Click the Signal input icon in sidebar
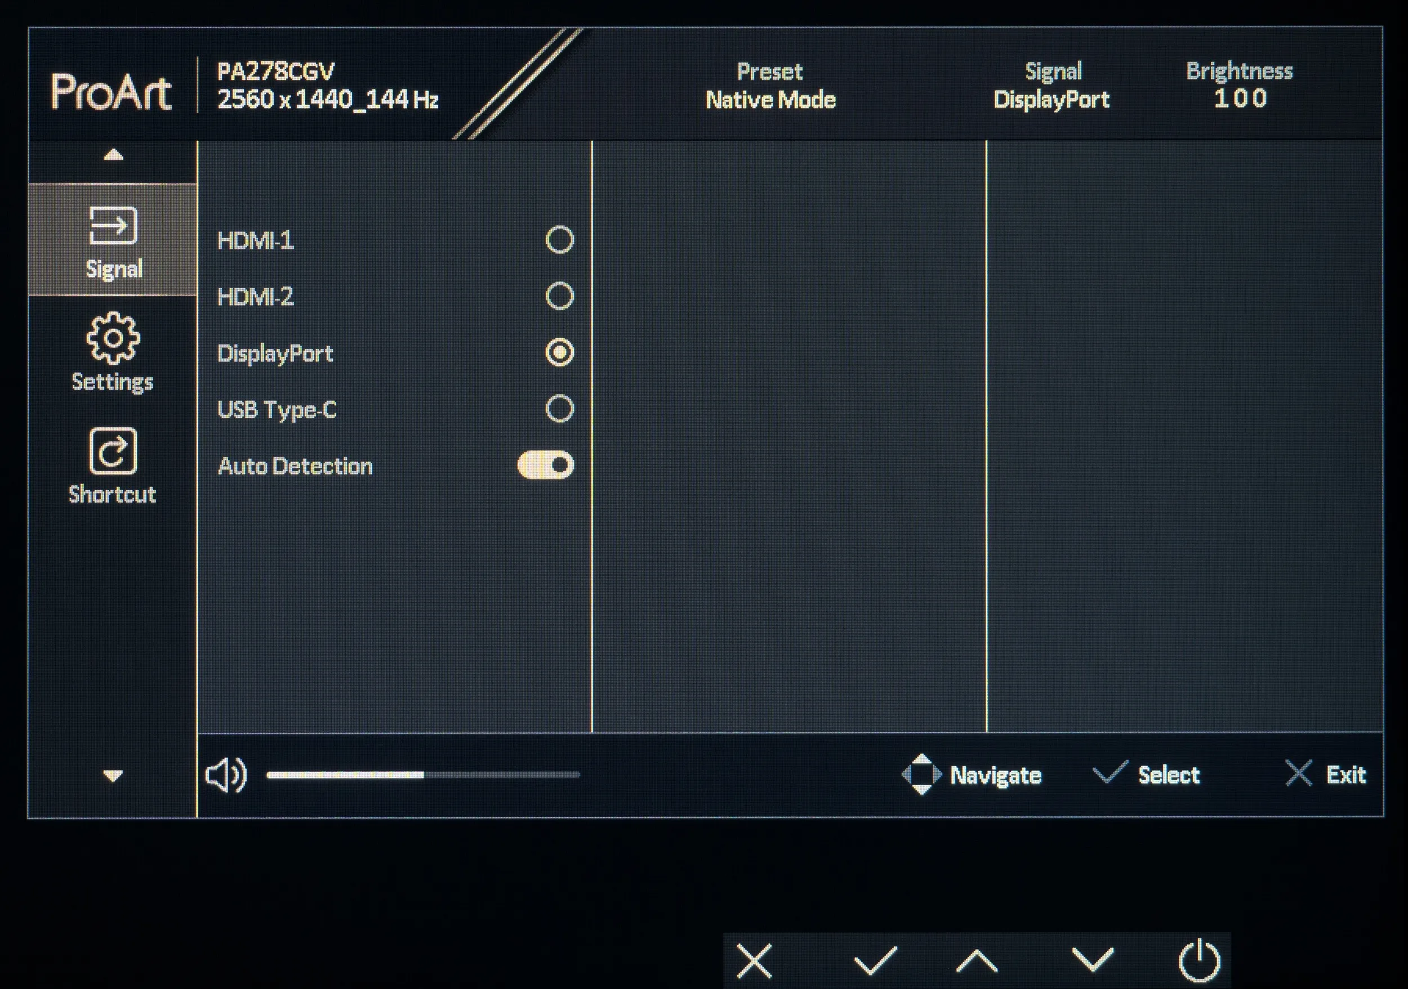The height and width of the screenshot is (989, 1408). tap(113, 226)
